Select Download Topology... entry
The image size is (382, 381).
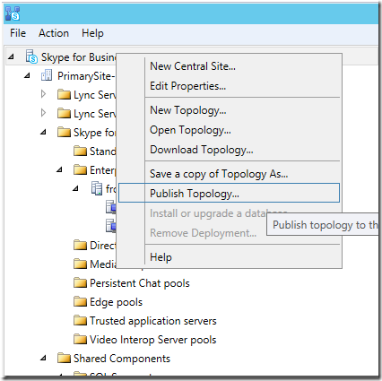tap(202, 150)
